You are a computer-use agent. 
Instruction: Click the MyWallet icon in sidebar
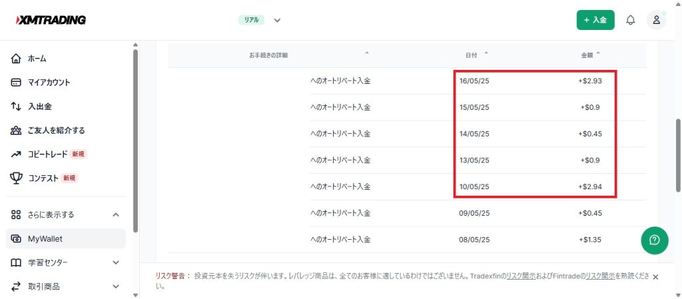click(x=17, y=238)
